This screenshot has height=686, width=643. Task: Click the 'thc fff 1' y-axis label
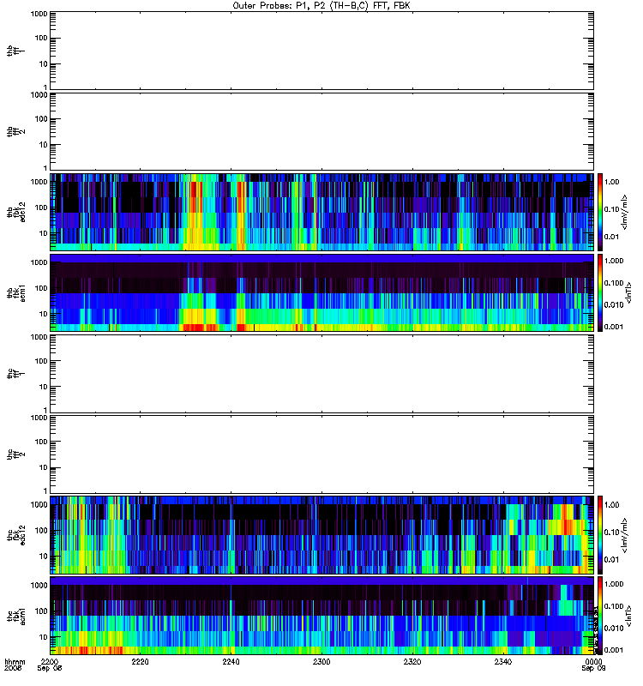point(15,374)
